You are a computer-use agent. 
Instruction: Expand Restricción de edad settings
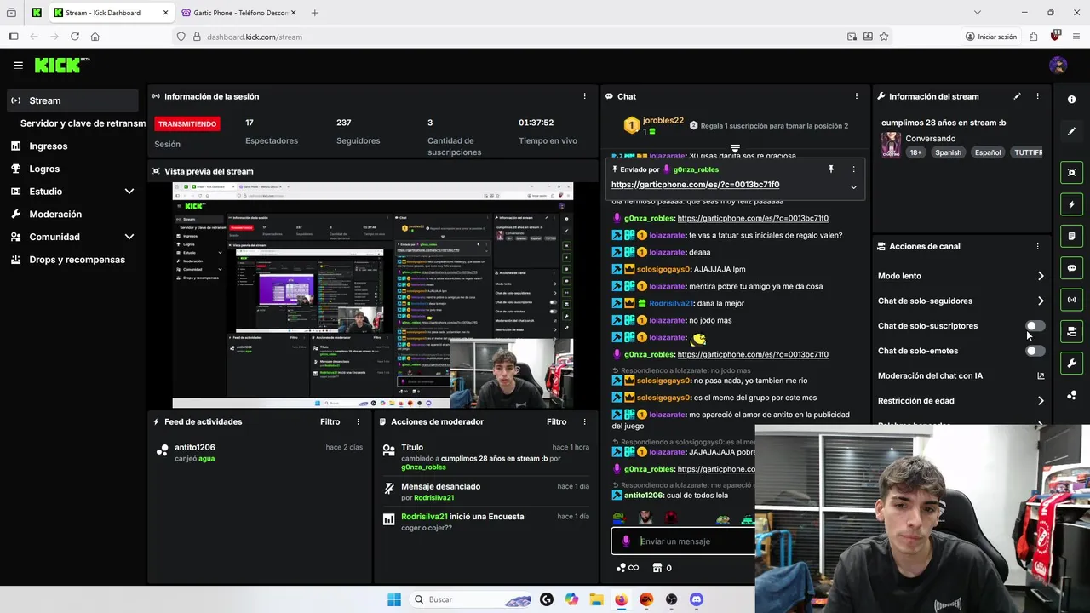1041,401
